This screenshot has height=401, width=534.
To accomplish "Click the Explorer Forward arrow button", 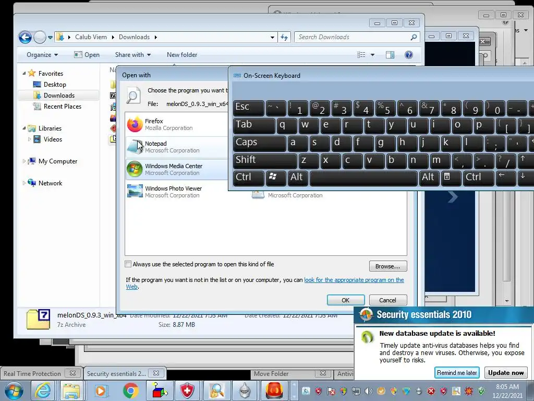I will [40, 37].
